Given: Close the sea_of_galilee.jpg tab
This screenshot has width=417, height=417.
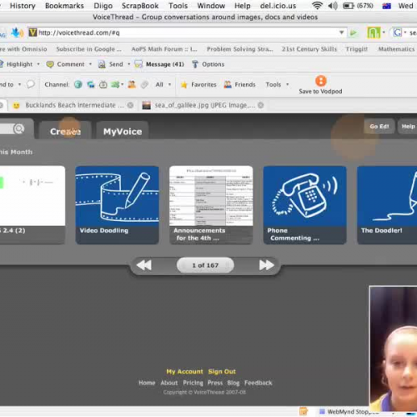Looking at the screenshot, I should coord(261,105).
